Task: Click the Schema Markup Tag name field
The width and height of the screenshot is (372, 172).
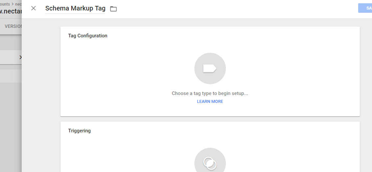Action: tap(75, 9)
